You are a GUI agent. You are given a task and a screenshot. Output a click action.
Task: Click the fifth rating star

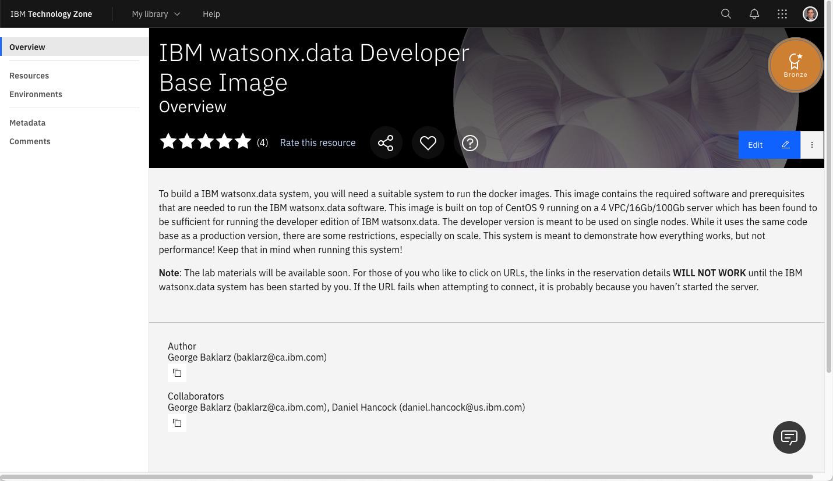pos(243,141)
